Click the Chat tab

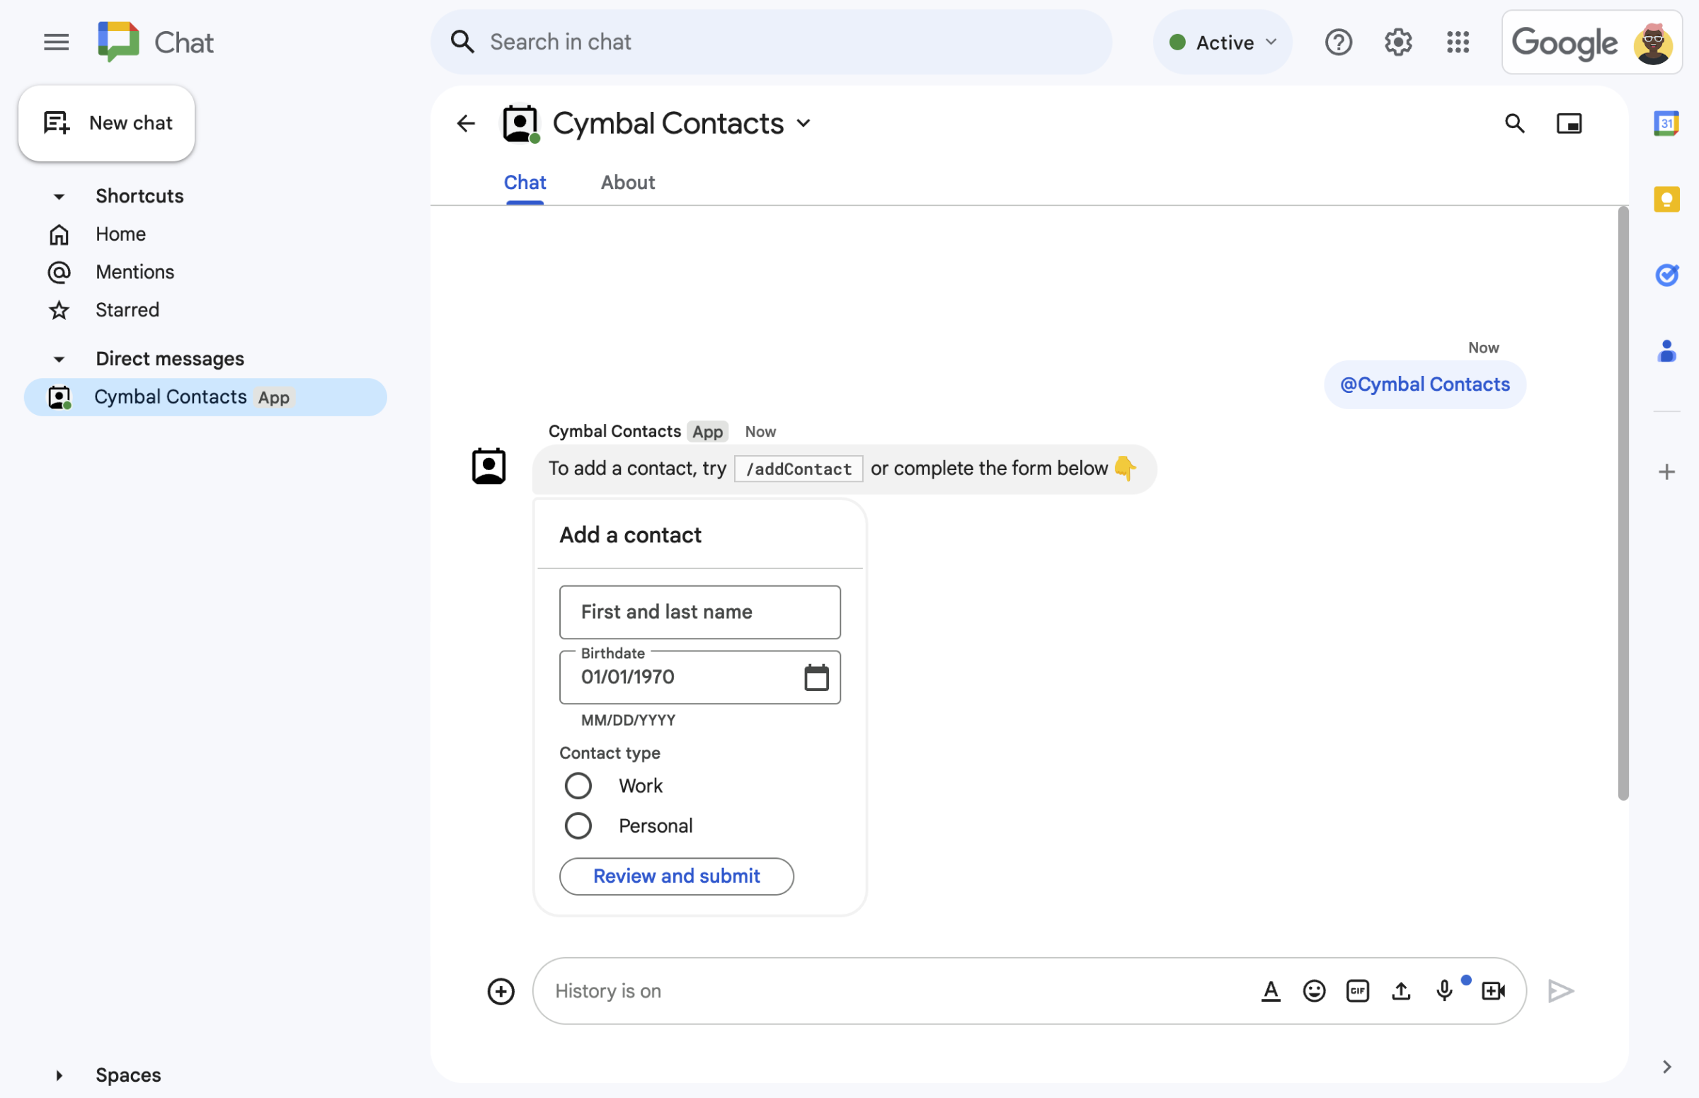click(x=524, y=182)
